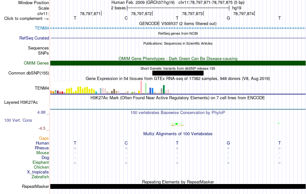Image resolution: width=306 pixels, height=194 pixels.
Task: Click the tall light-green bar in GTEx chart
Action: pyautogui.click(x=146, y=88)
